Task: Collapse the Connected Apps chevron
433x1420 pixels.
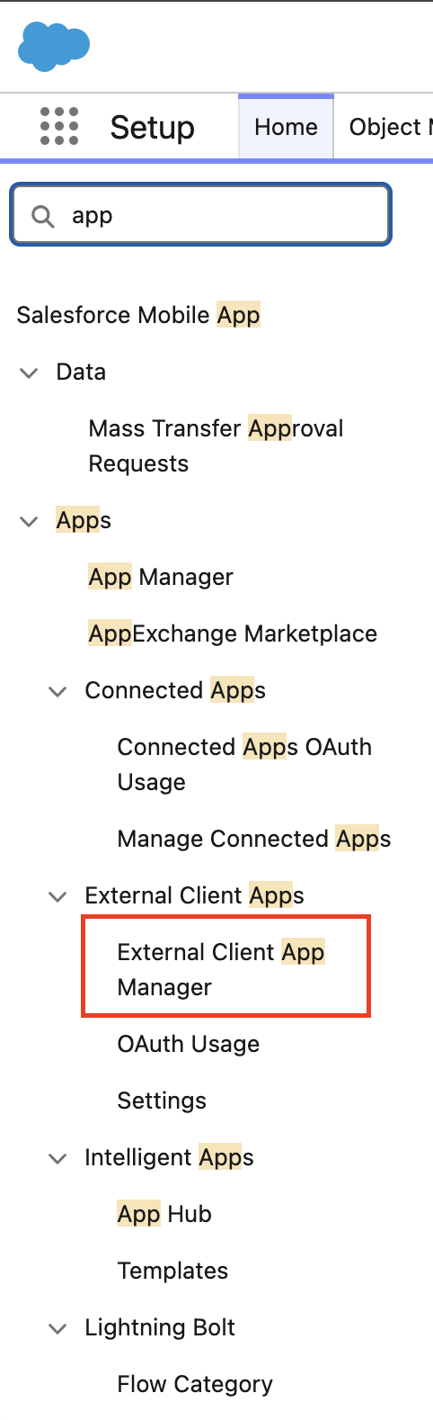Action: coord(58,691)
